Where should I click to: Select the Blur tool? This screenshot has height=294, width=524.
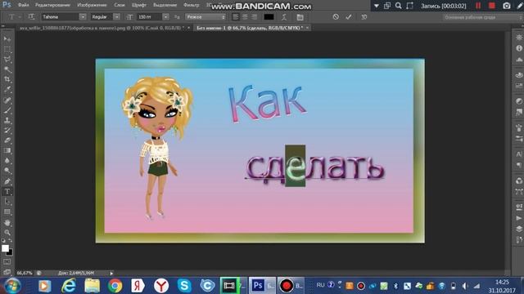(7, 161)
